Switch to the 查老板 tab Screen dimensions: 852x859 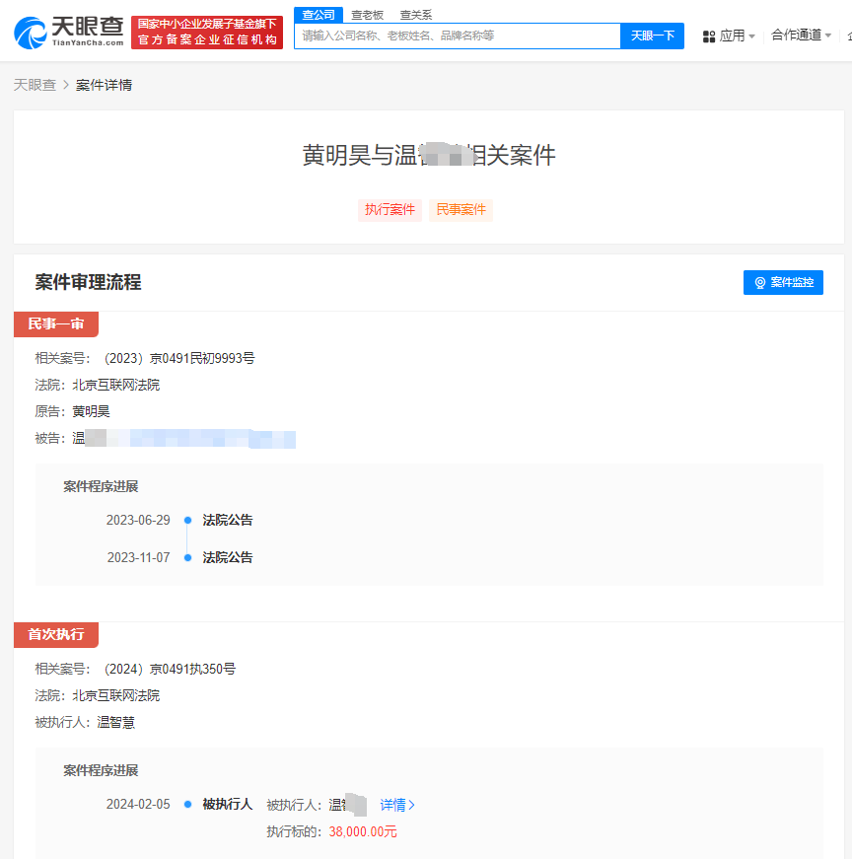click(x=366, y=15)
